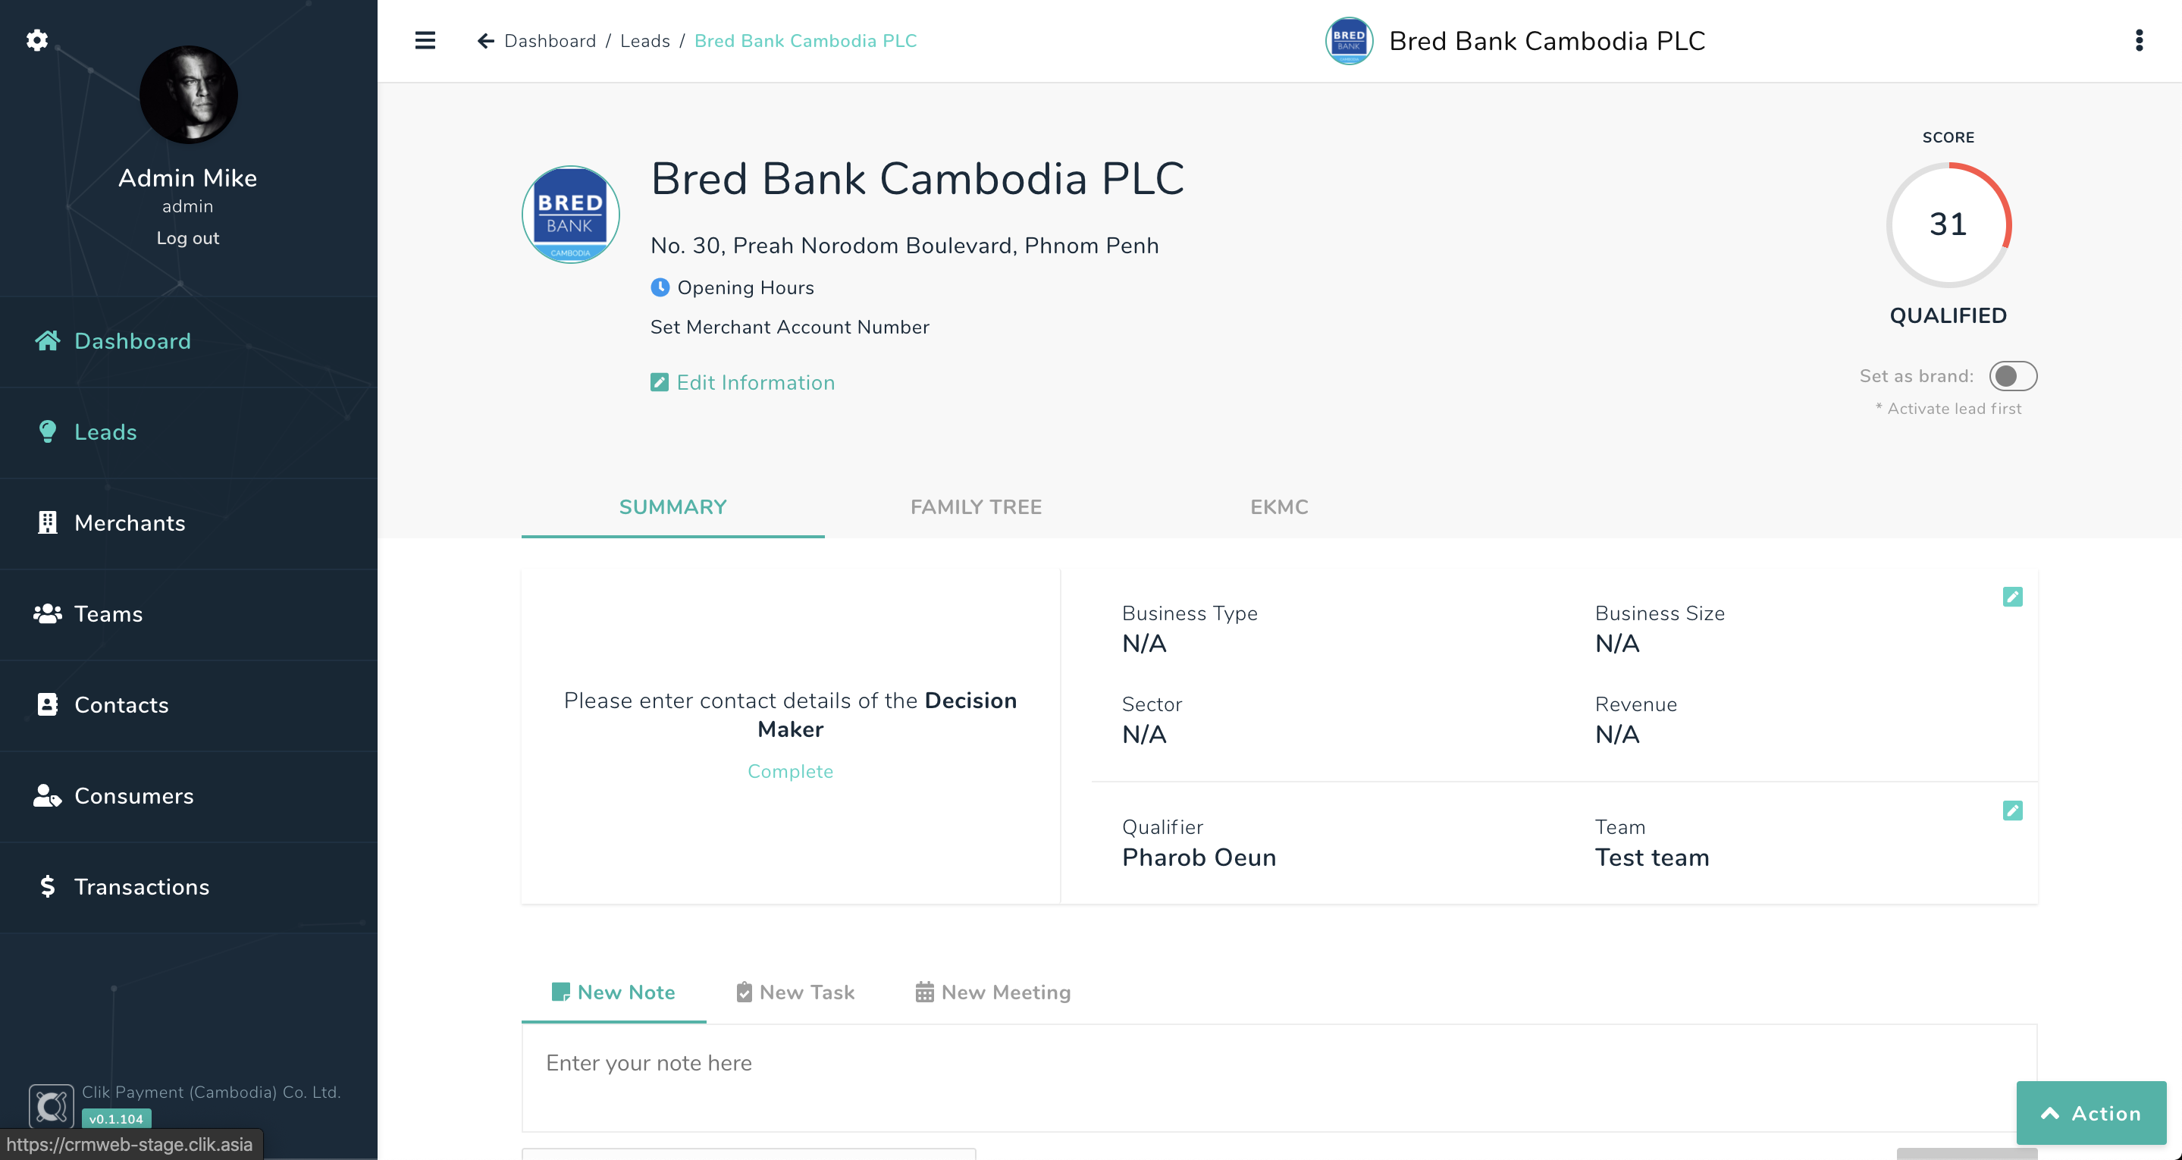The height and width of the screenshot is (1160, 2182).
Task: Click the Edit Information link
Action: click(742, 382)
